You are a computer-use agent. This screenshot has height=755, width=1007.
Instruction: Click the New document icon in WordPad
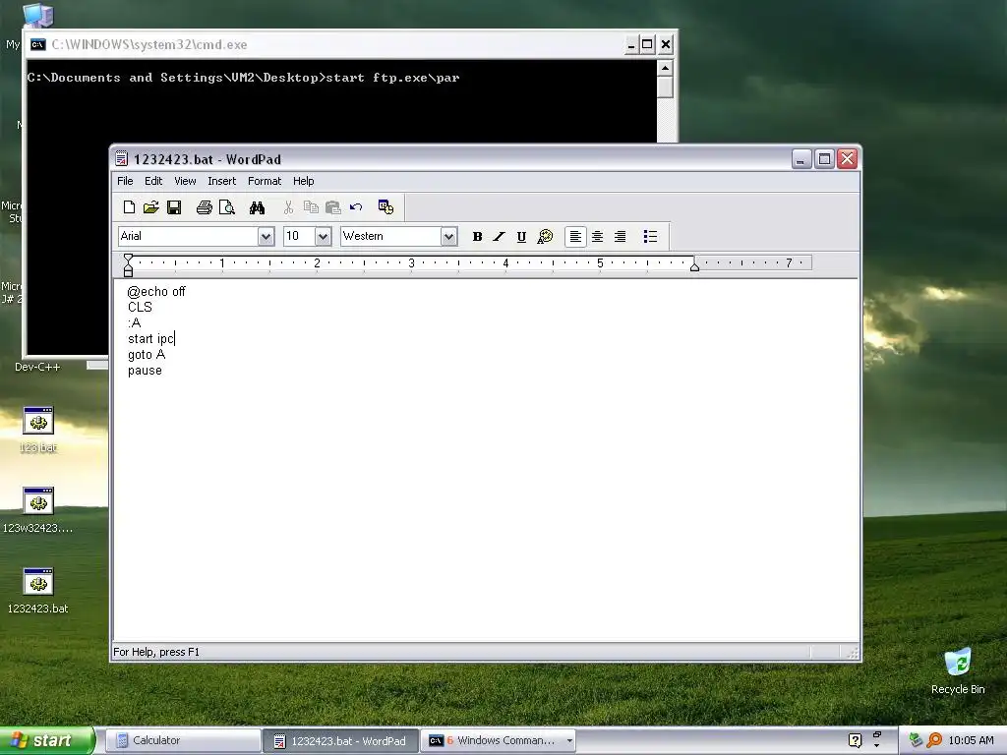click(x=129, y=207)
